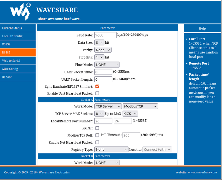The width and height of the screenshot is (222, 180).
Task: Open the RS232 settings page
Action: (x=18, y=44)
